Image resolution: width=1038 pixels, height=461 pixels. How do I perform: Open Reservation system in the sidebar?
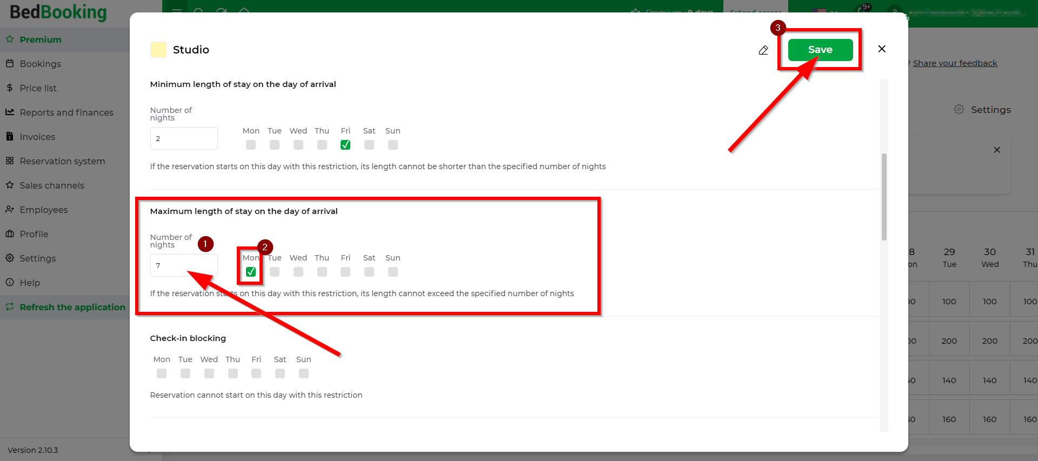65,161
